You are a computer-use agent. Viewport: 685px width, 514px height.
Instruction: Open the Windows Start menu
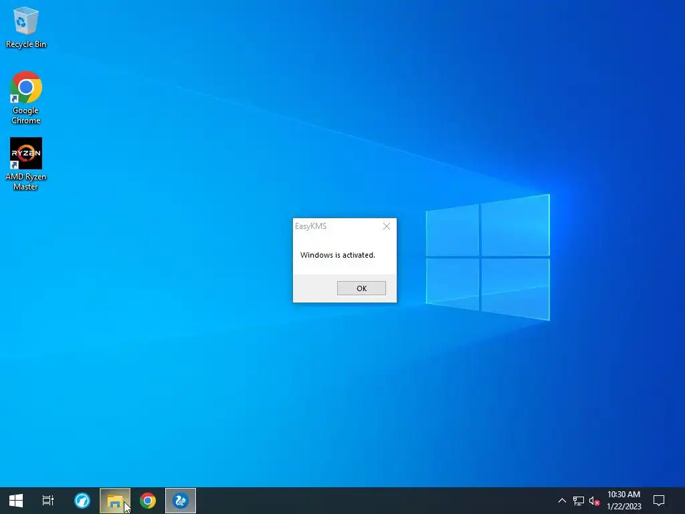tap(16, 501)
